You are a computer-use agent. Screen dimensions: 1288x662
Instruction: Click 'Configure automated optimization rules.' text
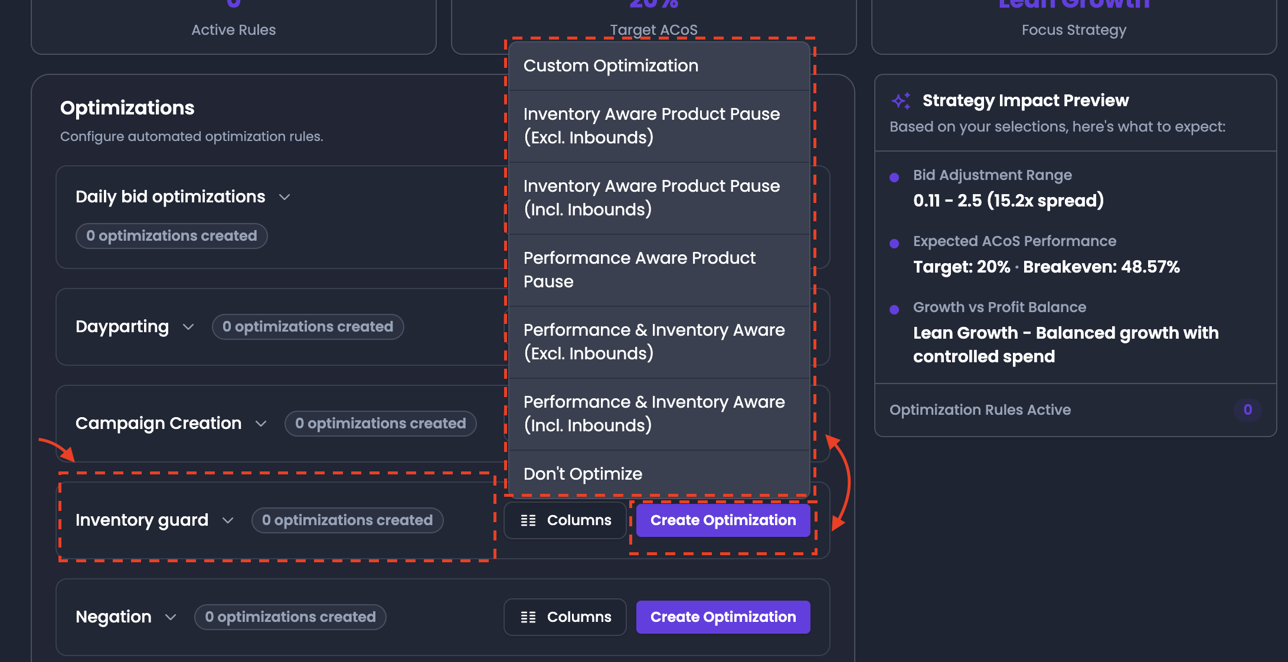(x=192, y=137)
